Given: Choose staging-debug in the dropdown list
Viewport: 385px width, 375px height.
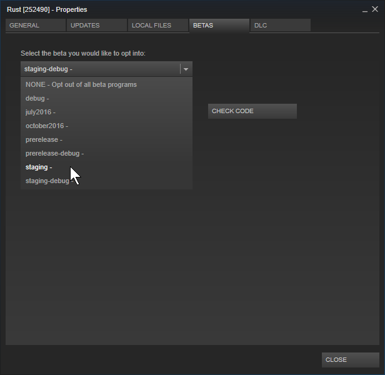Looking at the screenshot, I should [106, 181].
